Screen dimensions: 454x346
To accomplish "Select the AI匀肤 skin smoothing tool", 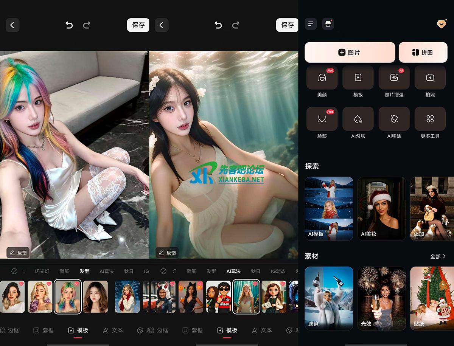I will [x=358, y=119].
